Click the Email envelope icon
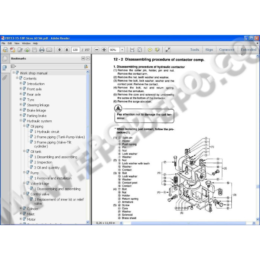Screen dimensions: 260x260 (49, 50)
